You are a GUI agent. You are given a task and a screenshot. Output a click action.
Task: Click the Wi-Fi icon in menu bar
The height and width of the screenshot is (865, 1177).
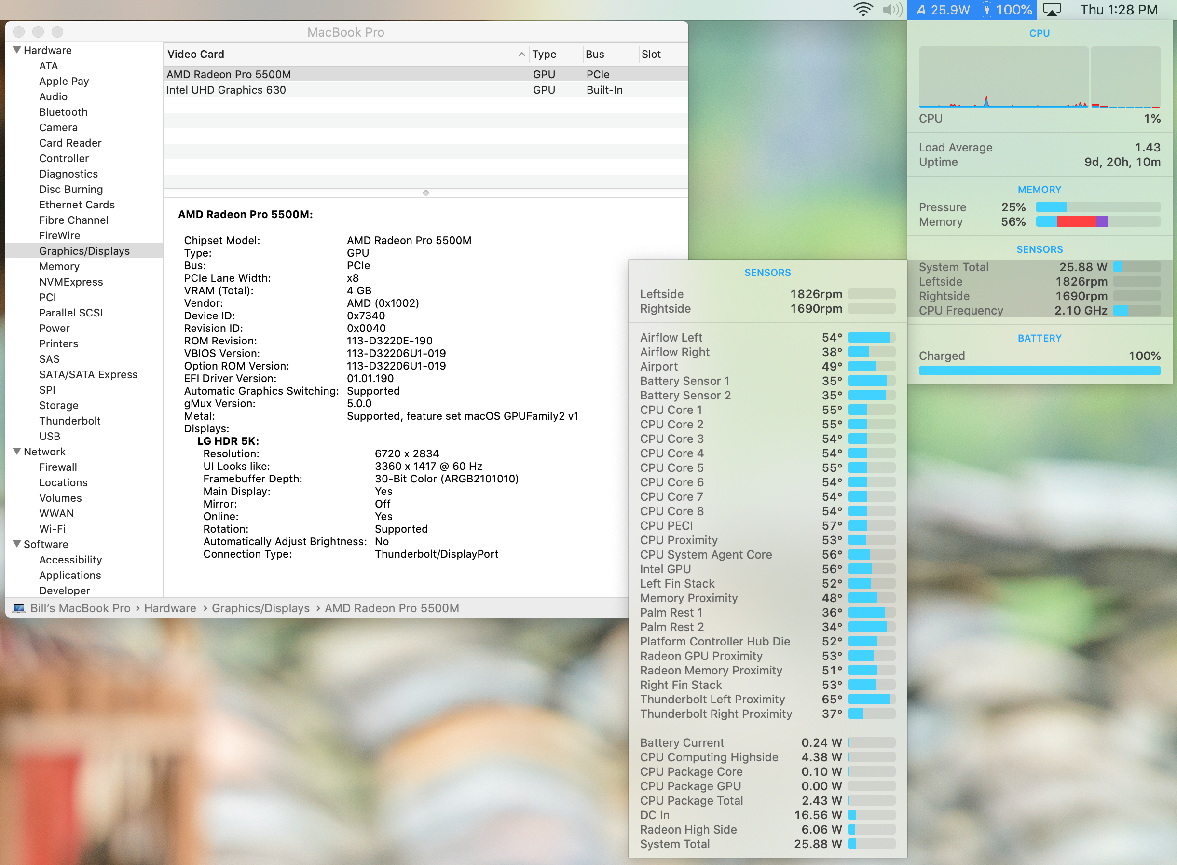coord(863,10)
